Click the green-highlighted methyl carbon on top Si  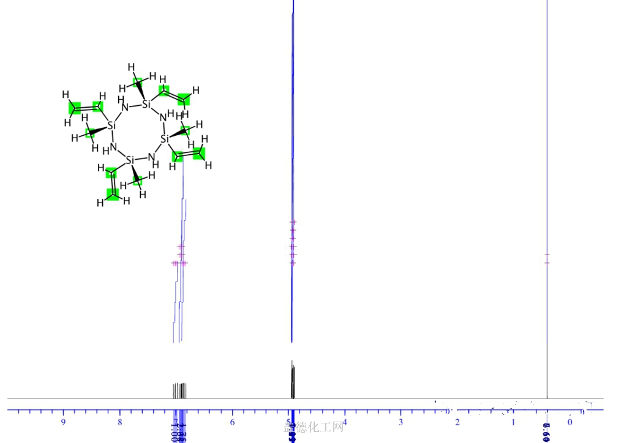tap(139, 81)
